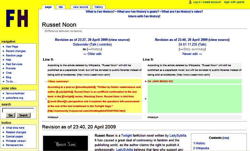
Task: Click the user icon beside Log in
Action: (190, 2)
